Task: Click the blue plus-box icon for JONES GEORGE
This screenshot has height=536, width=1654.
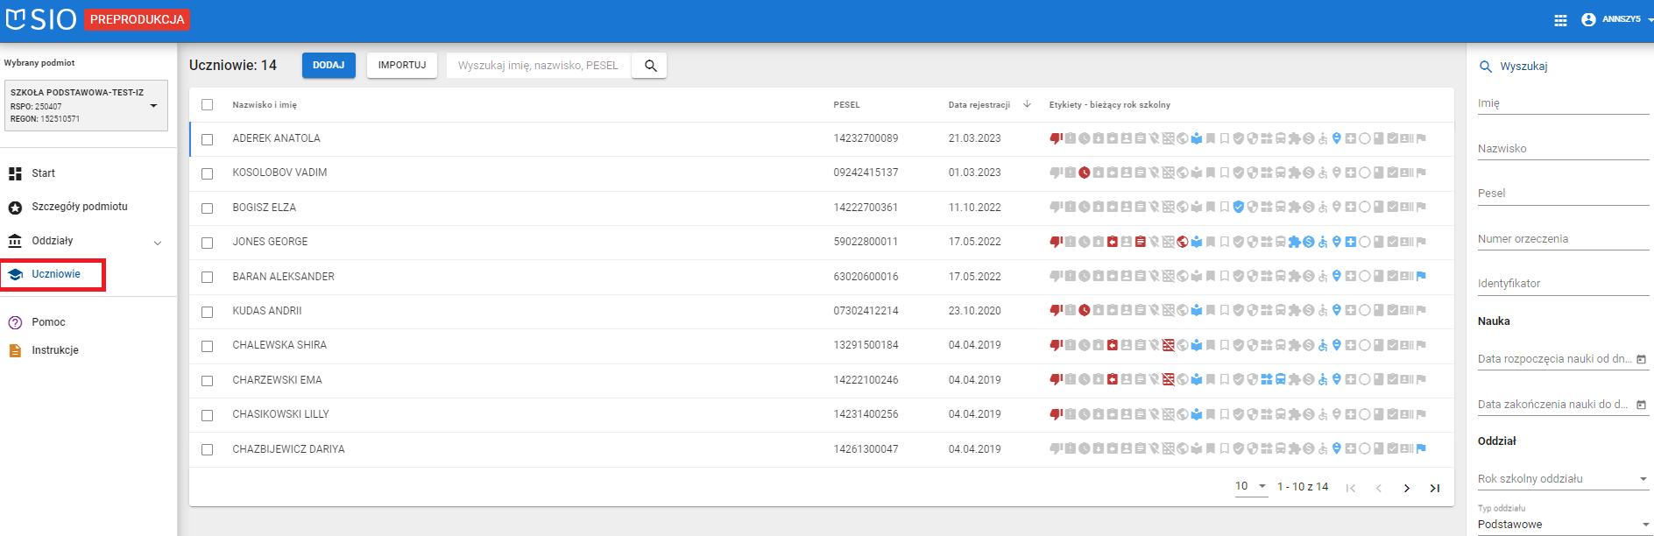Action: click(1350, 242)
